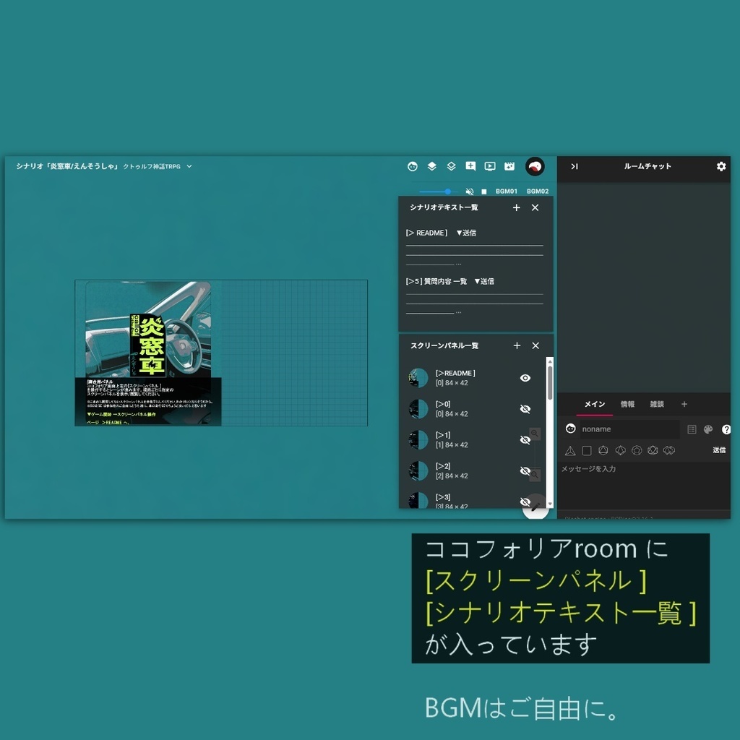Open the screen/video playback icon in toolbar
Screen dimensions: 740x740
[490, 166]
